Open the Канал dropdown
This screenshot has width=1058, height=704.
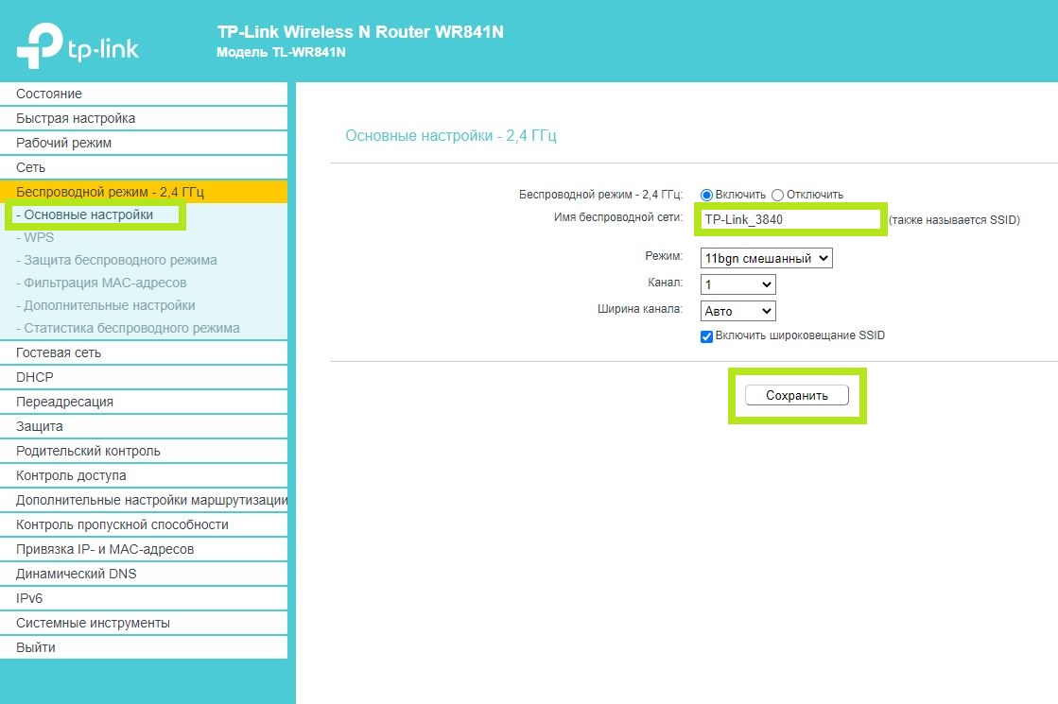coord(737,284)
